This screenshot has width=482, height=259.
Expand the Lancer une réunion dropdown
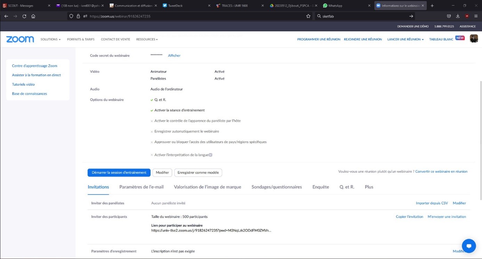(405, 39)
